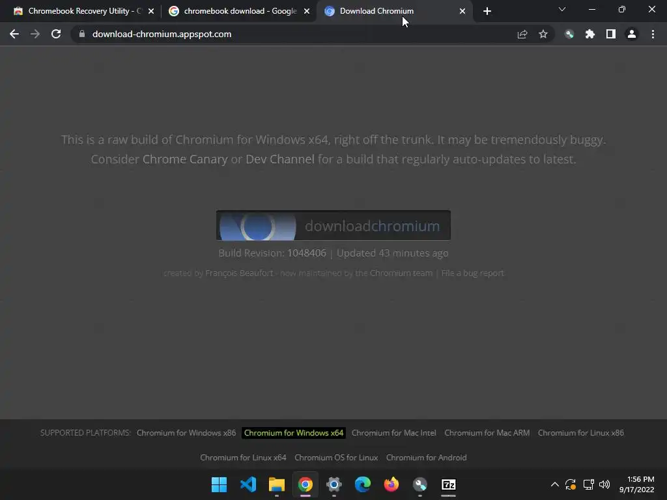
Task: Bookmark this page with star icon
Action: [543, 34]
